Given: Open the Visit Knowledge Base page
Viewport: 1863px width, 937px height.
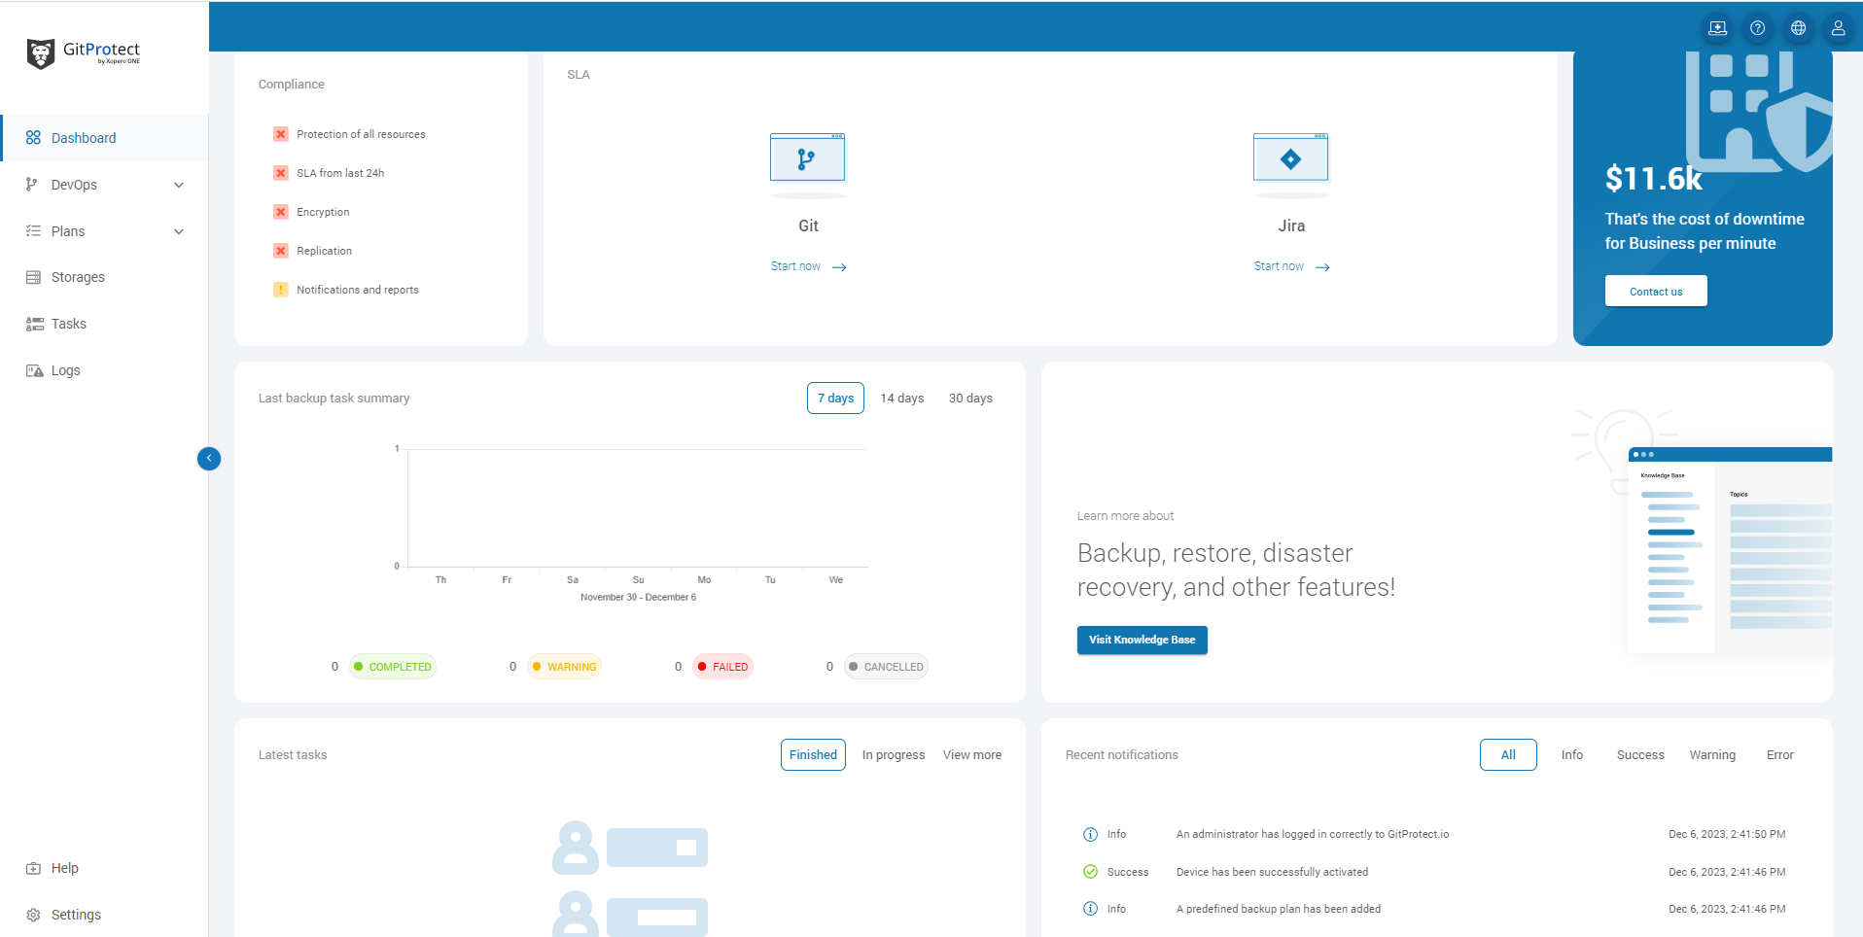Looking at the screenshot, I should [1142, 640].
